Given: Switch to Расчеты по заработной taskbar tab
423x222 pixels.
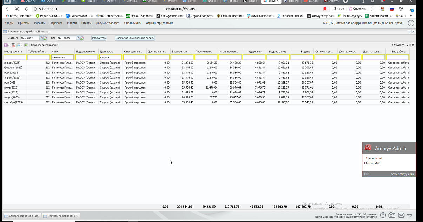Looking at the screenshot, I should [x=61, y=216].
